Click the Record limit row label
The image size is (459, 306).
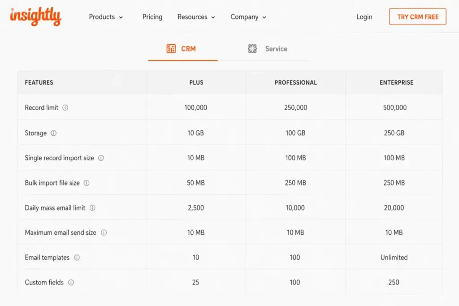click(42, 108)
